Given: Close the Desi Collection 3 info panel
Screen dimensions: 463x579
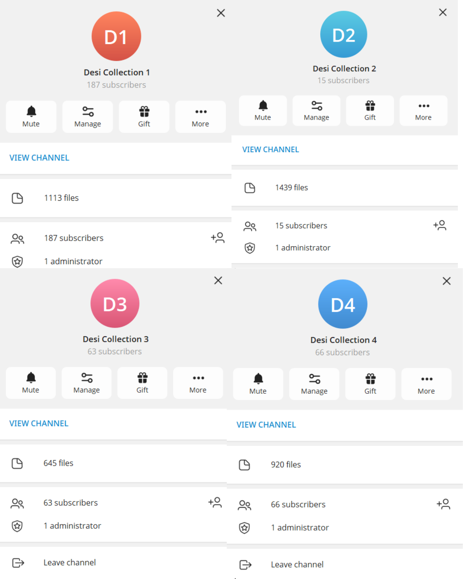Looking at the screenshot, I should coord(218,280).
